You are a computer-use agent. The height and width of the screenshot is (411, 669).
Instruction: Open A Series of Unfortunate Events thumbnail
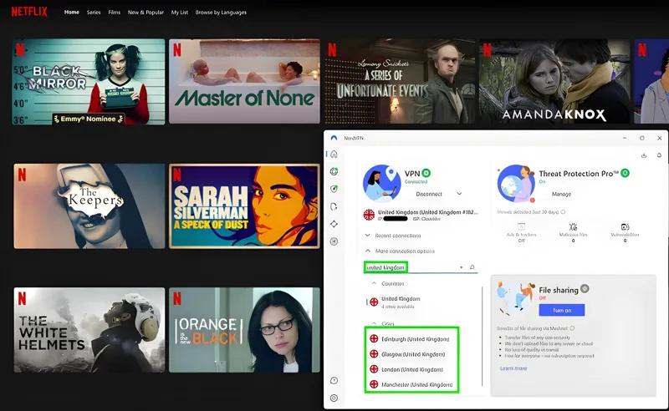(400, 81)
